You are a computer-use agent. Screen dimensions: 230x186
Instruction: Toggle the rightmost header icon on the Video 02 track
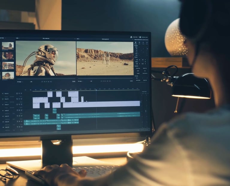pos(21,99)
